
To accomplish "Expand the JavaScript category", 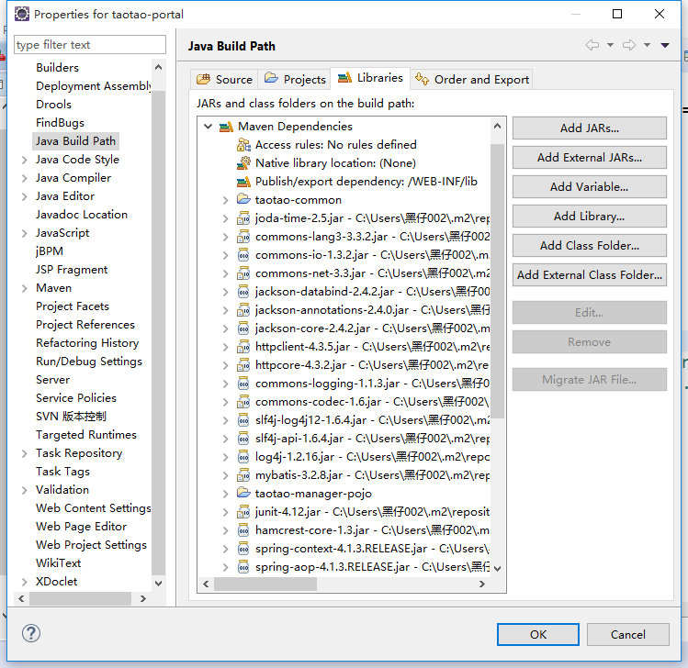I will click(25, 234).
